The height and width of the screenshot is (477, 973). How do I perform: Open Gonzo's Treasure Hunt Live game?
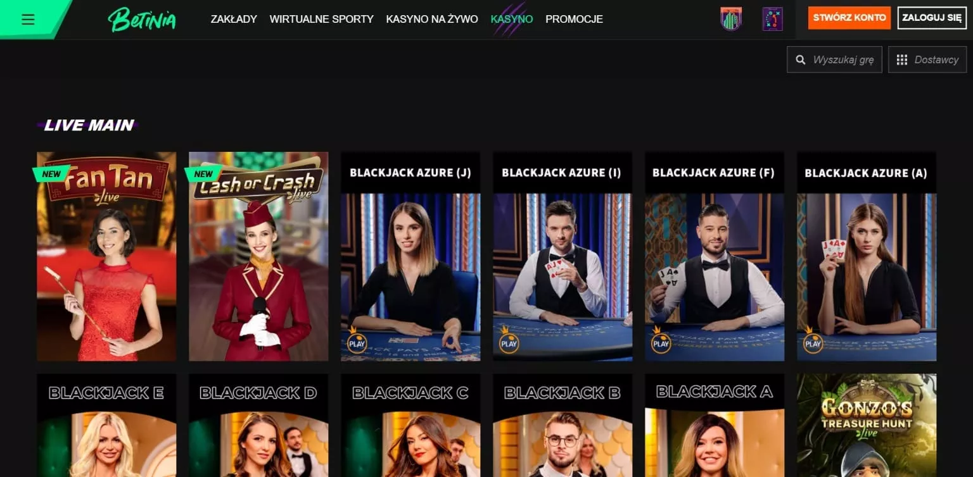pos(867,425)
